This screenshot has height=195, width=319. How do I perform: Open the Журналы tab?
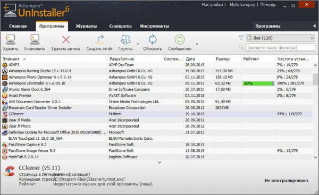tap(86, 26)
